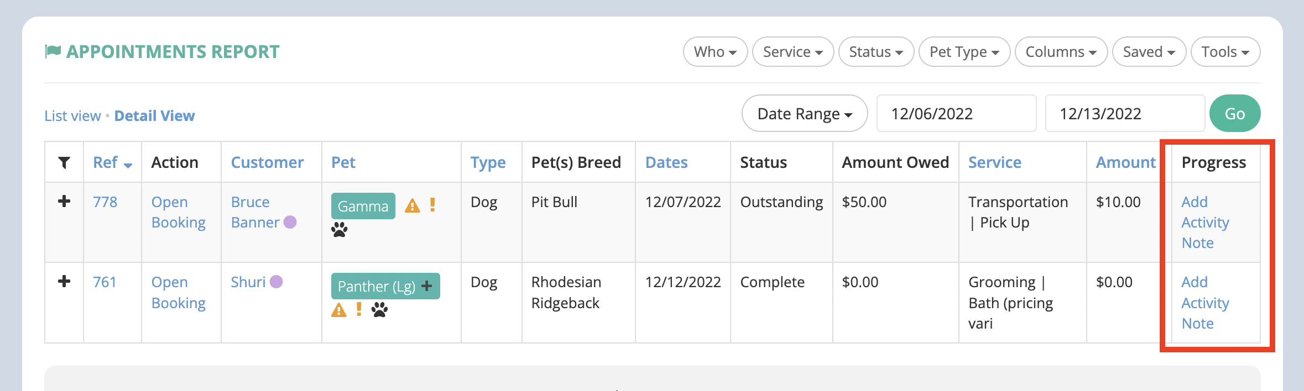Open reference number 761
Image resolution: width=1304 pixels, height=391 pixels.
pyautogui.click(x=105, y=282)
